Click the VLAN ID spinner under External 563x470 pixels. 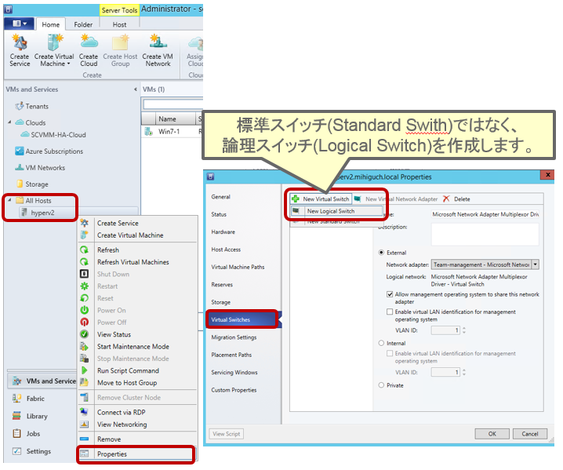pyautogui.click(x=464, y=330)
